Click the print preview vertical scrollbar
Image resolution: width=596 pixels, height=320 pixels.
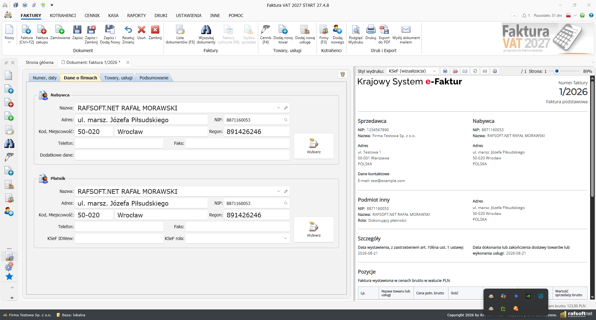pos(592,140)
